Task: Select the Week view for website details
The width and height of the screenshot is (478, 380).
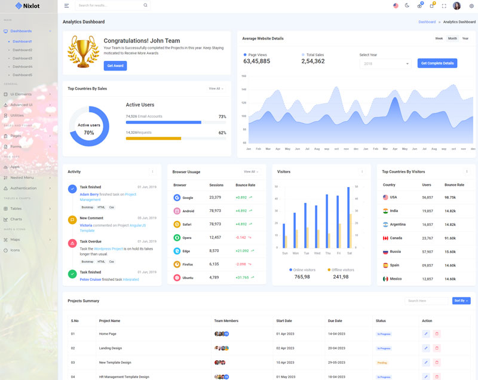Action: [x=439, y=38]
